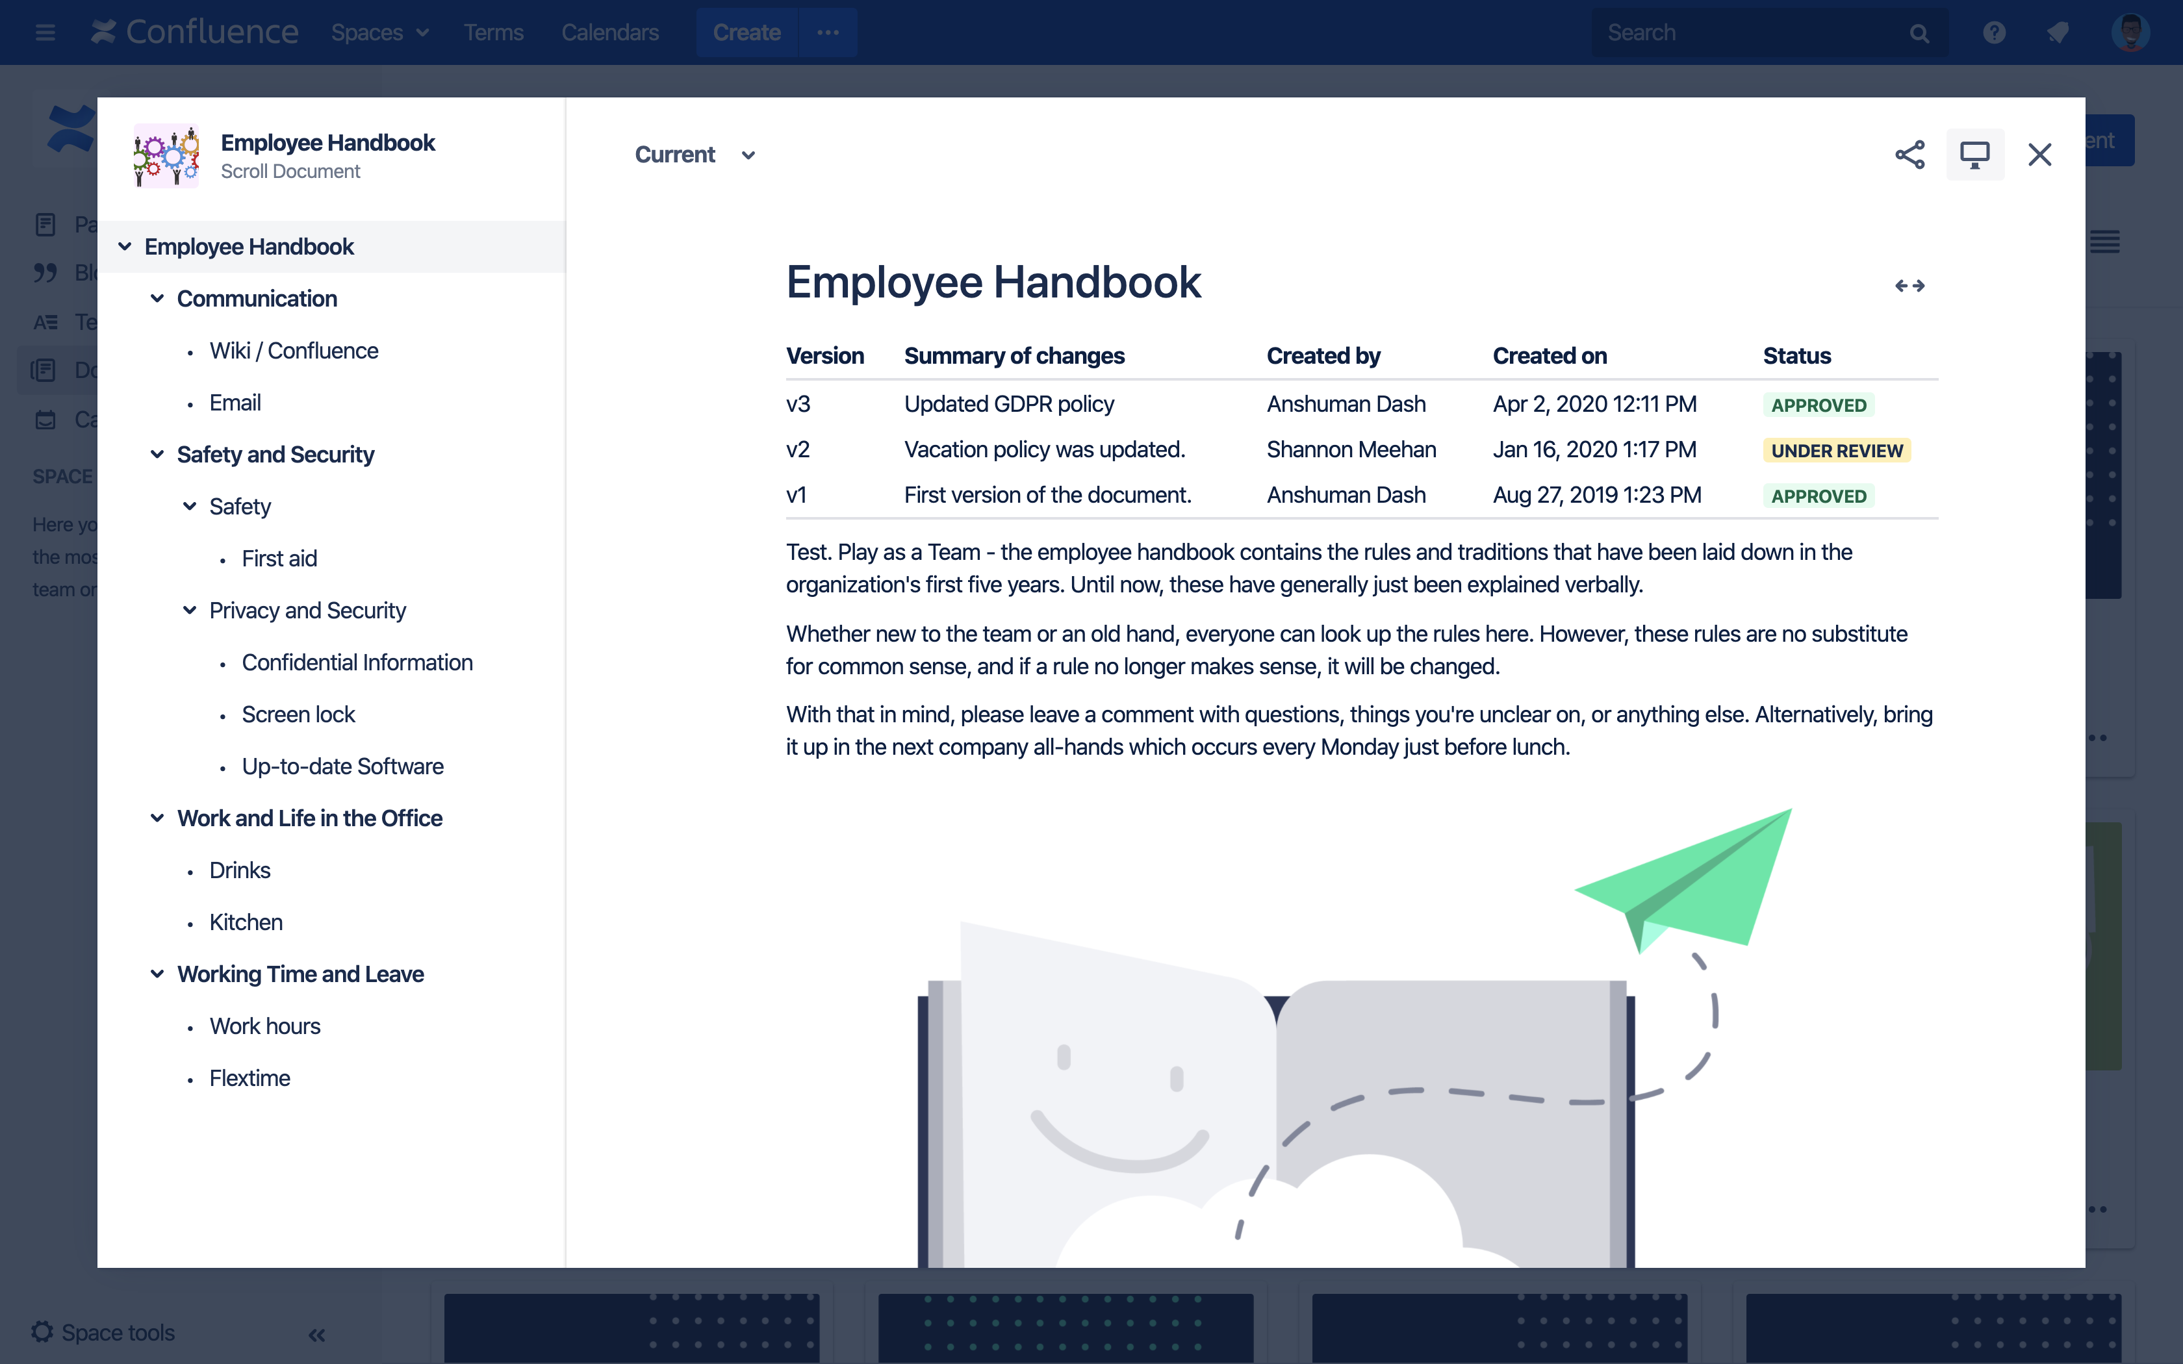The width and height of the screenshot is (2183, 1364).
Task: Collapse the Communication tree section
Action: click(157, 299)
